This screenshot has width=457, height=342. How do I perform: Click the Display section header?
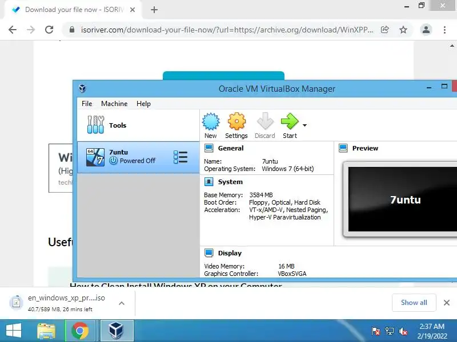[230, 253]
